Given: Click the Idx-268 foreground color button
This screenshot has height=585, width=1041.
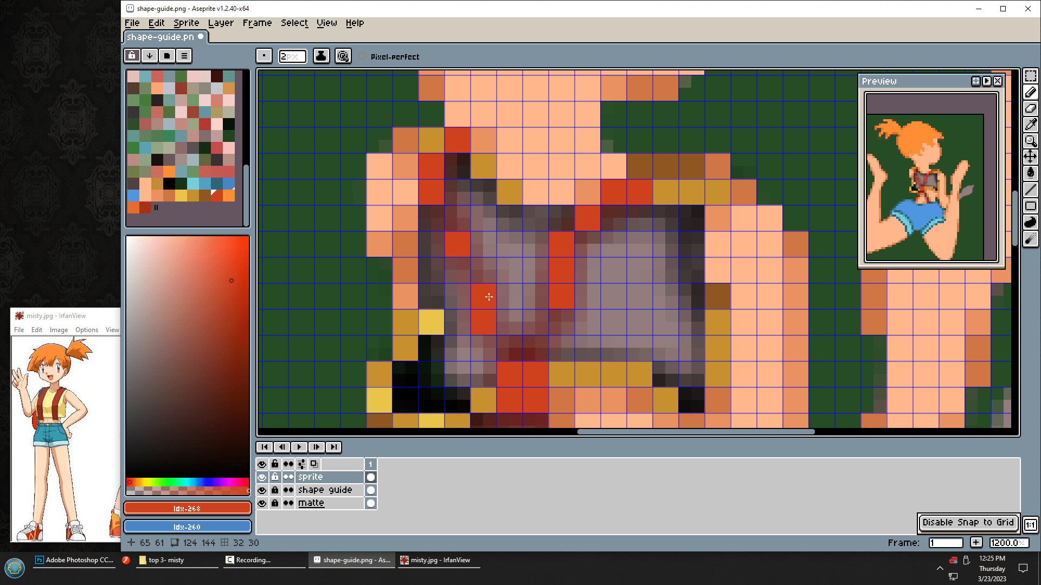Looking at the screenshot, I should pos(187,508).
